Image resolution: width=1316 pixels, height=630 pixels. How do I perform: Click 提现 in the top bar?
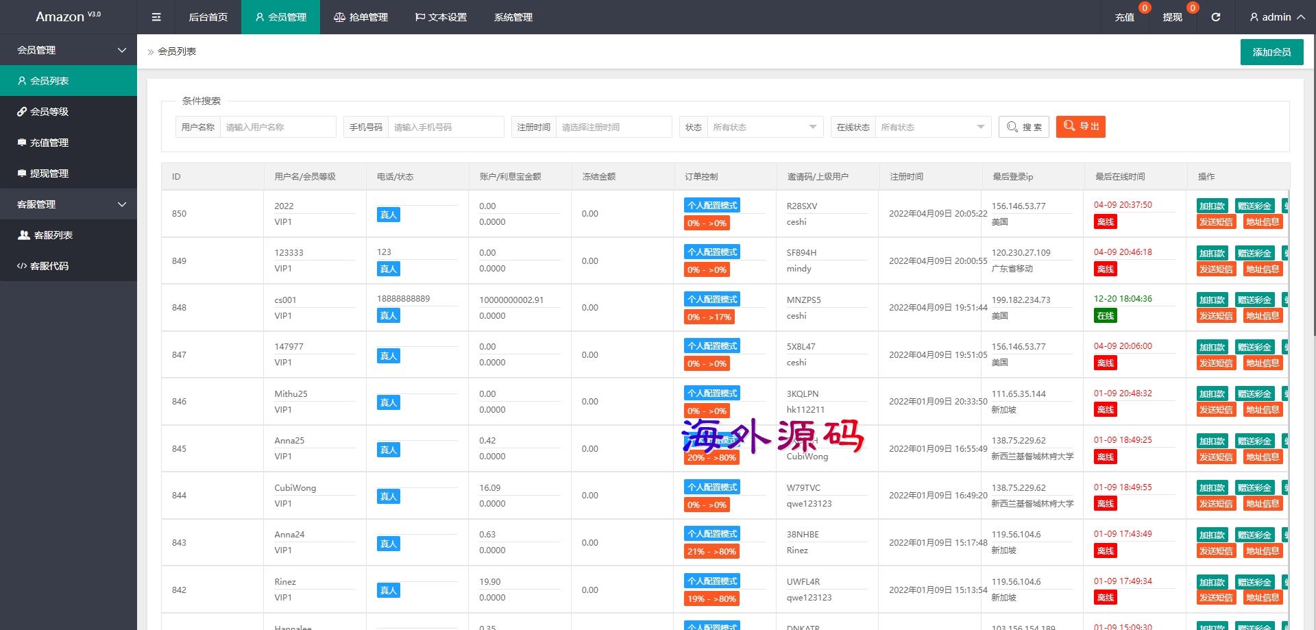pyautogui.click(x=1173, y=17)
